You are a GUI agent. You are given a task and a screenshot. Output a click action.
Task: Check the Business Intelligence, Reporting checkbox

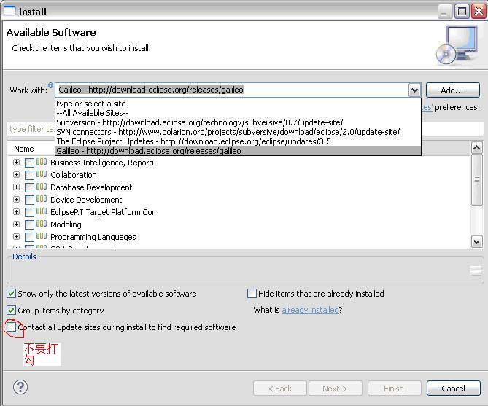[x=29, y=163]
